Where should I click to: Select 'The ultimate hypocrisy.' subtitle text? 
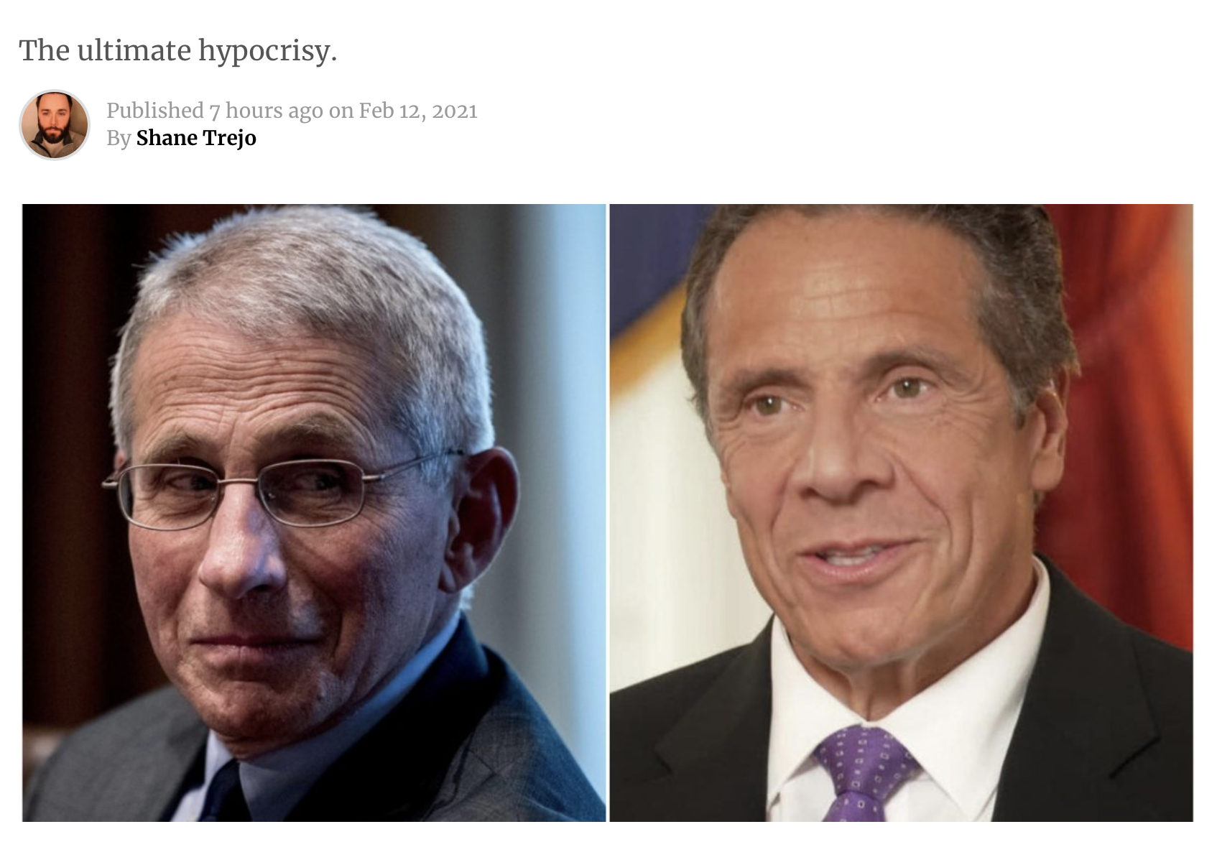point(178,51)
